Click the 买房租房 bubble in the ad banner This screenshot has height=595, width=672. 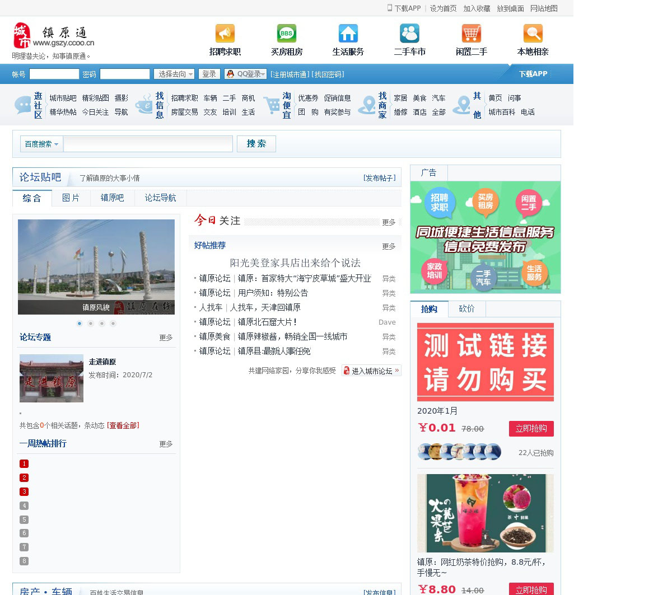click(486, 202)
